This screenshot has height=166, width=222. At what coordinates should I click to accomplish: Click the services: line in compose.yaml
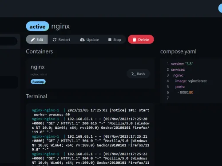178,69
